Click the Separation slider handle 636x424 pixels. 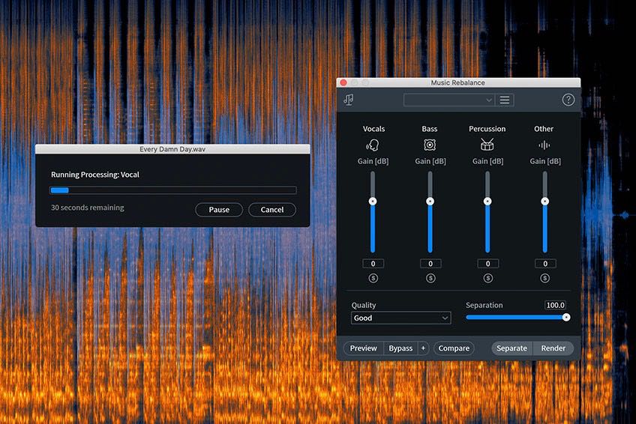[x=566, y=317]
